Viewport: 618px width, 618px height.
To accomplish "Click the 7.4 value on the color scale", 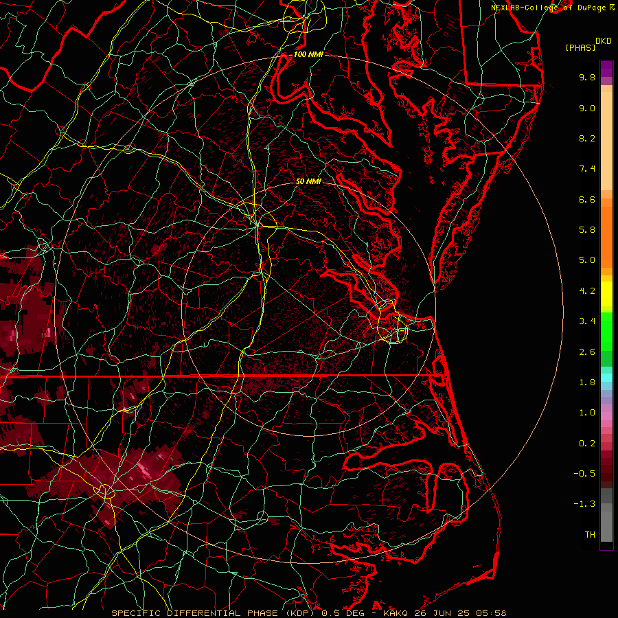I will [587, 169].
